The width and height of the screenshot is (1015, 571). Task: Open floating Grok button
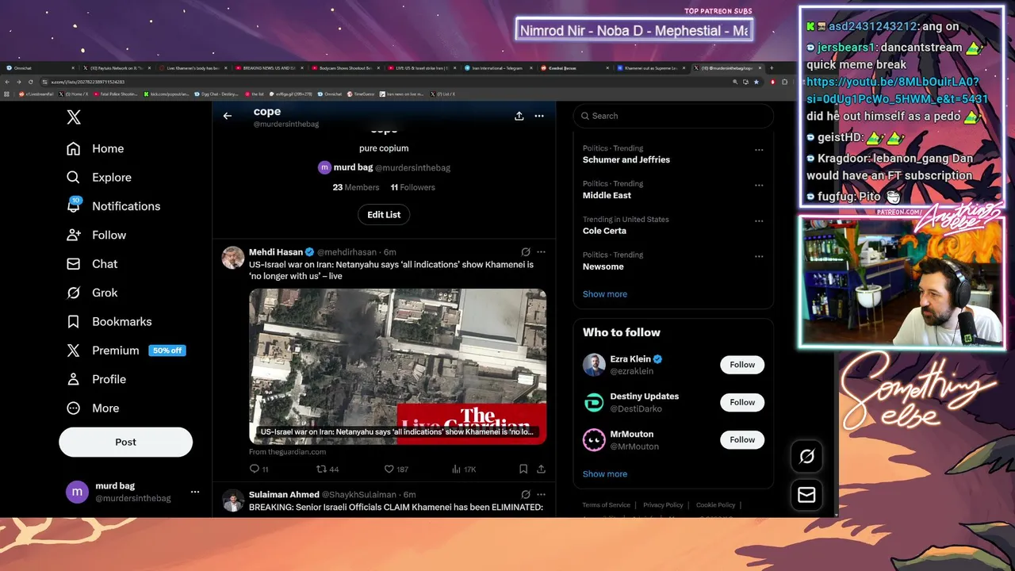(806, 456)
